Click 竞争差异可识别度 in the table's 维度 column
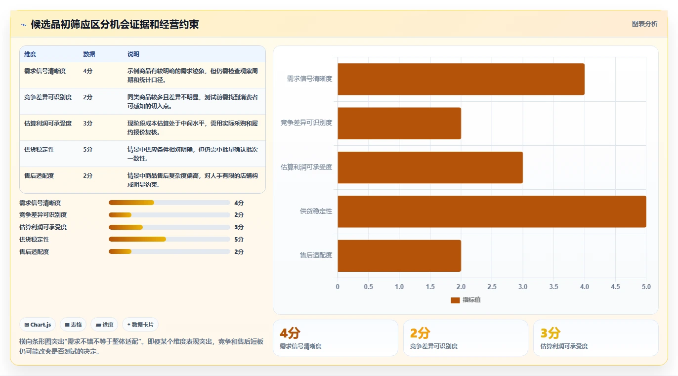The image size is (678, 376). point(48,97)
